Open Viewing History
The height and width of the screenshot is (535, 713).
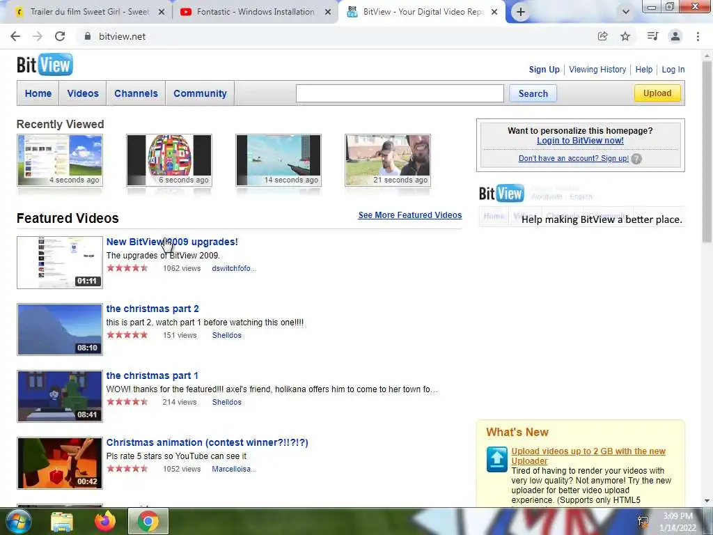pyautogui.click(x=597, y=70)
